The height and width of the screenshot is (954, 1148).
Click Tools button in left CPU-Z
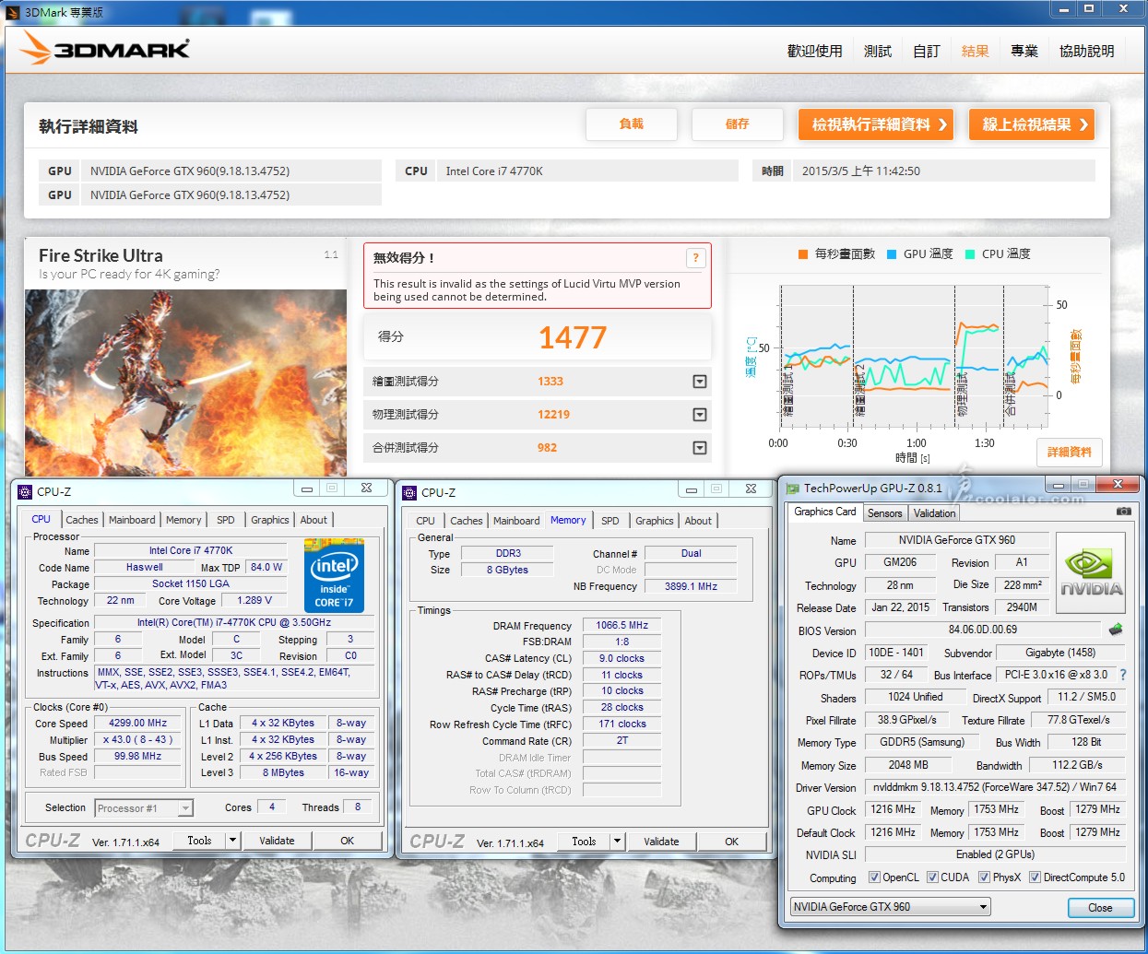[200, 841]
